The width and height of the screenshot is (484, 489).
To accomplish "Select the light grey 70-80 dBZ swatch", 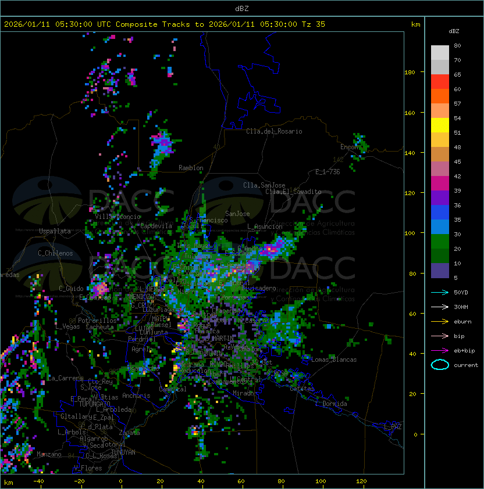I will [440, 53].
